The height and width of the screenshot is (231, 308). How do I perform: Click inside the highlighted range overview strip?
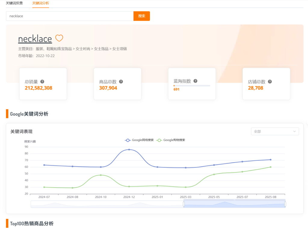pyautogui.click(x=235, y=204)
